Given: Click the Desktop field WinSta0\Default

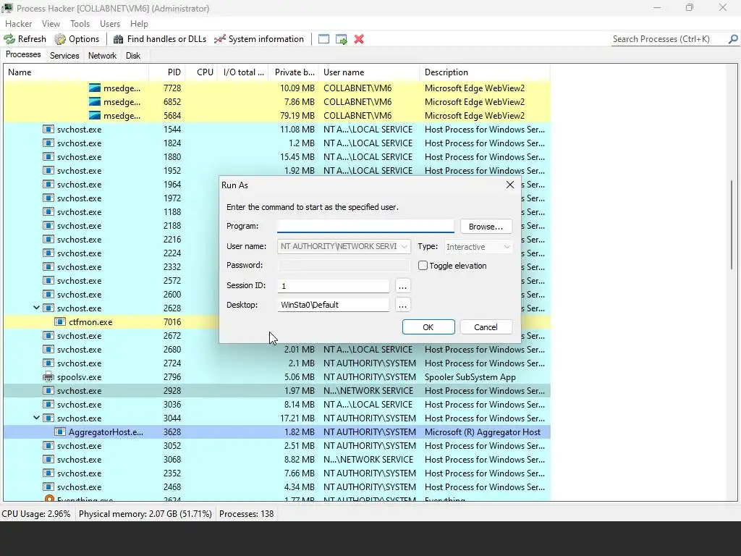Looking at the screenshot, I should (x=333, y=305).
